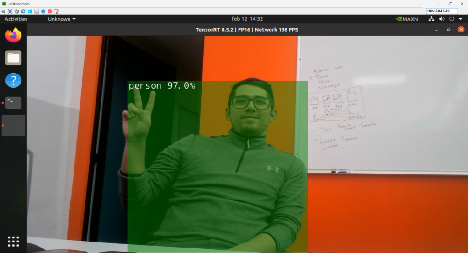
Task: Click the volume speaker icon in top bar
Action: [442, 19]
